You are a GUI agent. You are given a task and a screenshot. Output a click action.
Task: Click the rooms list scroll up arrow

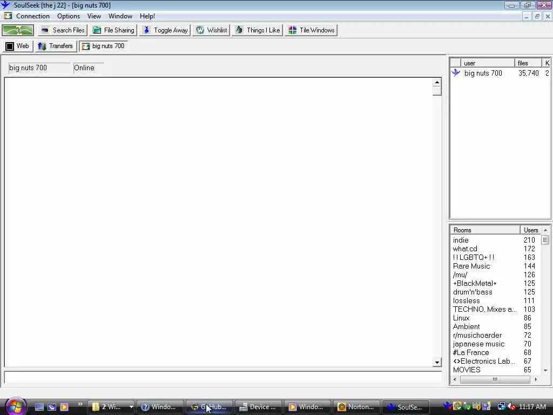tap(545, 230)
